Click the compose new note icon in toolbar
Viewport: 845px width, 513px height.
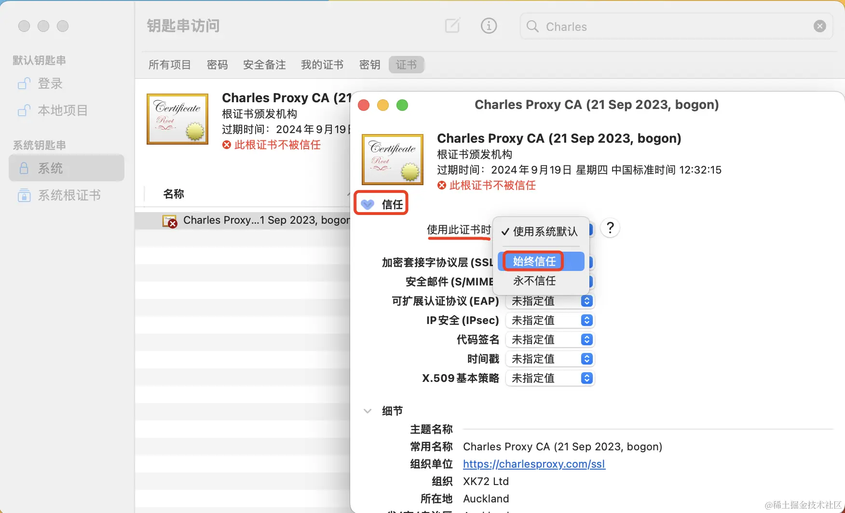pos(452,26)
